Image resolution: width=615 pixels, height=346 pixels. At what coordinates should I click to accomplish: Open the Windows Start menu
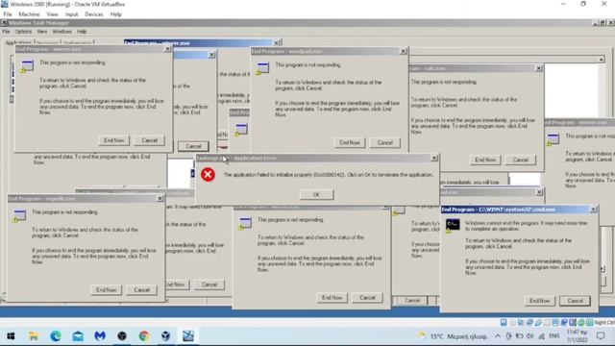point(11,336)
